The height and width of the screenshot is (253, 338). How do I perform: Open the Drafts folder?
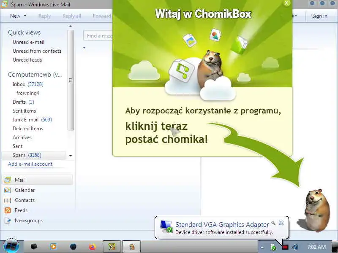point(23,102)
